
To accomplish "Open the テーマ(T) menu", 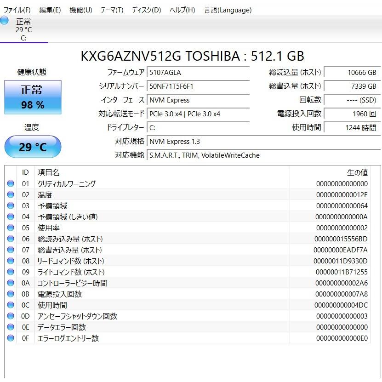I will (x=112, y=10).
